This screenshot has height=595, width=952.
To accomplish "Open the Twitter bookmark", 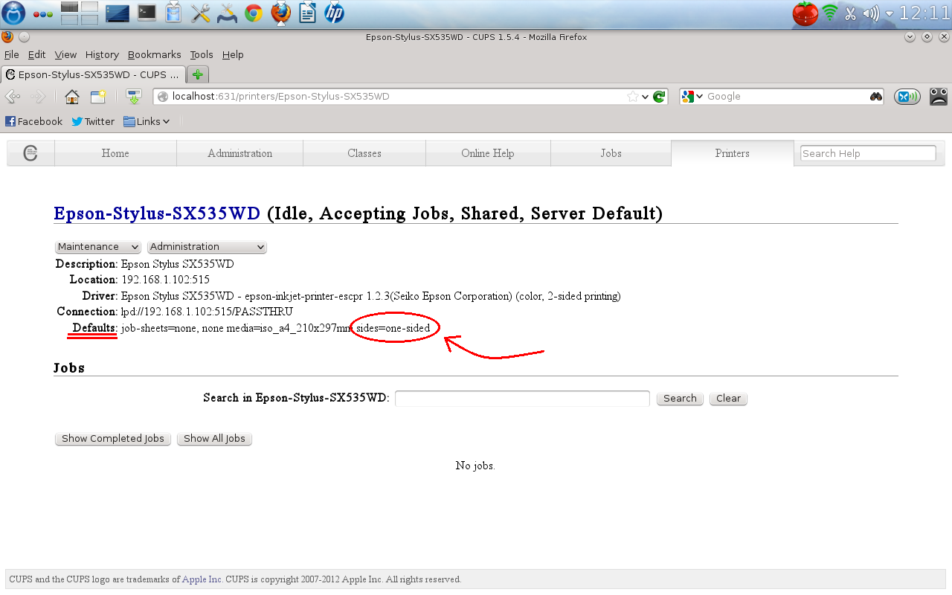I will (x=93, y=121).
